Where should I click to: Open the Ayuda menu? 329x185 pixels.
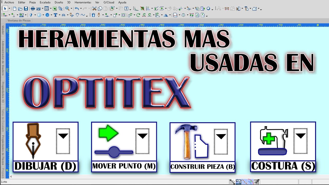pyautogui.click(x=122, y=2)
